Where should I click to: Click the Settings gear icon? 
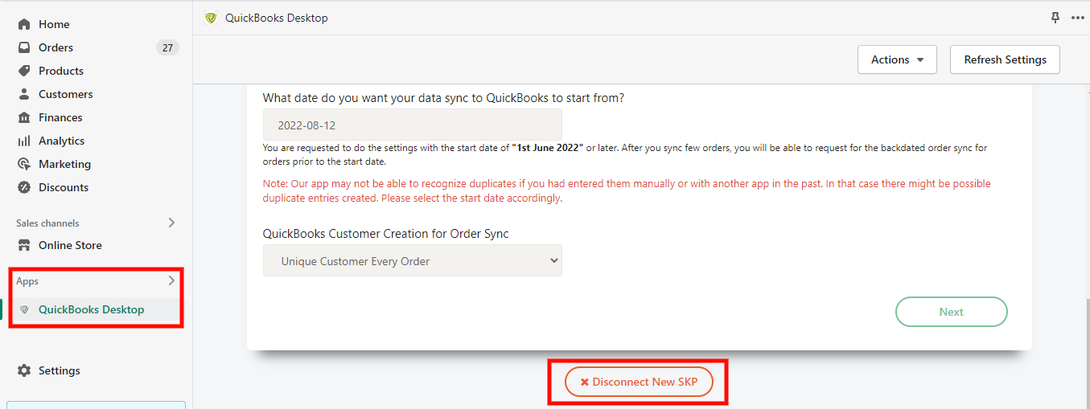[x=24, y=370]
